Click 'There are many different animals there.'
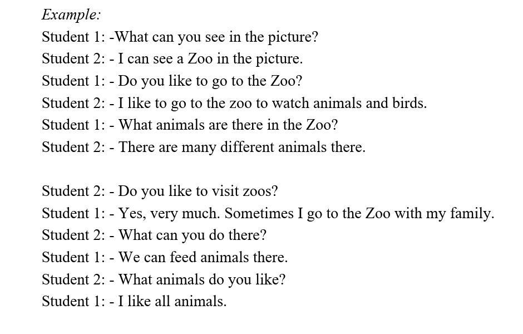This screenshot has height=334, width=523. pos(242,147)
